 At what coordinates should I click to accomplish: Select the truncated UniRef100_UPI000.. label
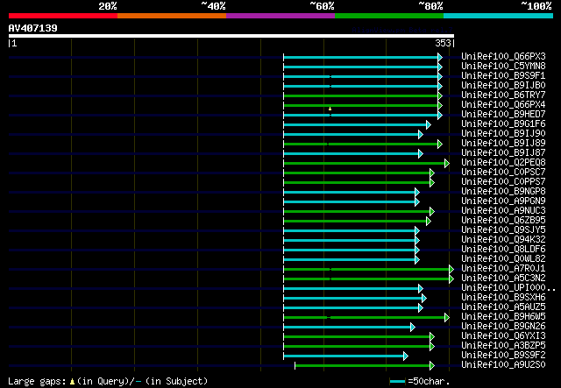click(x=508, y=288)
